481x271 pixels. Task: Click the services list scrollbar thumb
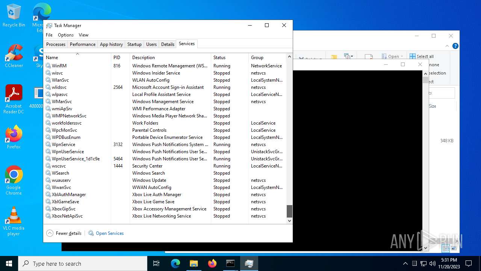click(289, 211)
